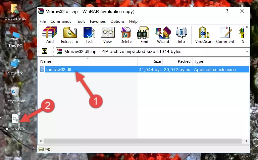Select the Network desktop icon

click(x=15, y=67)
